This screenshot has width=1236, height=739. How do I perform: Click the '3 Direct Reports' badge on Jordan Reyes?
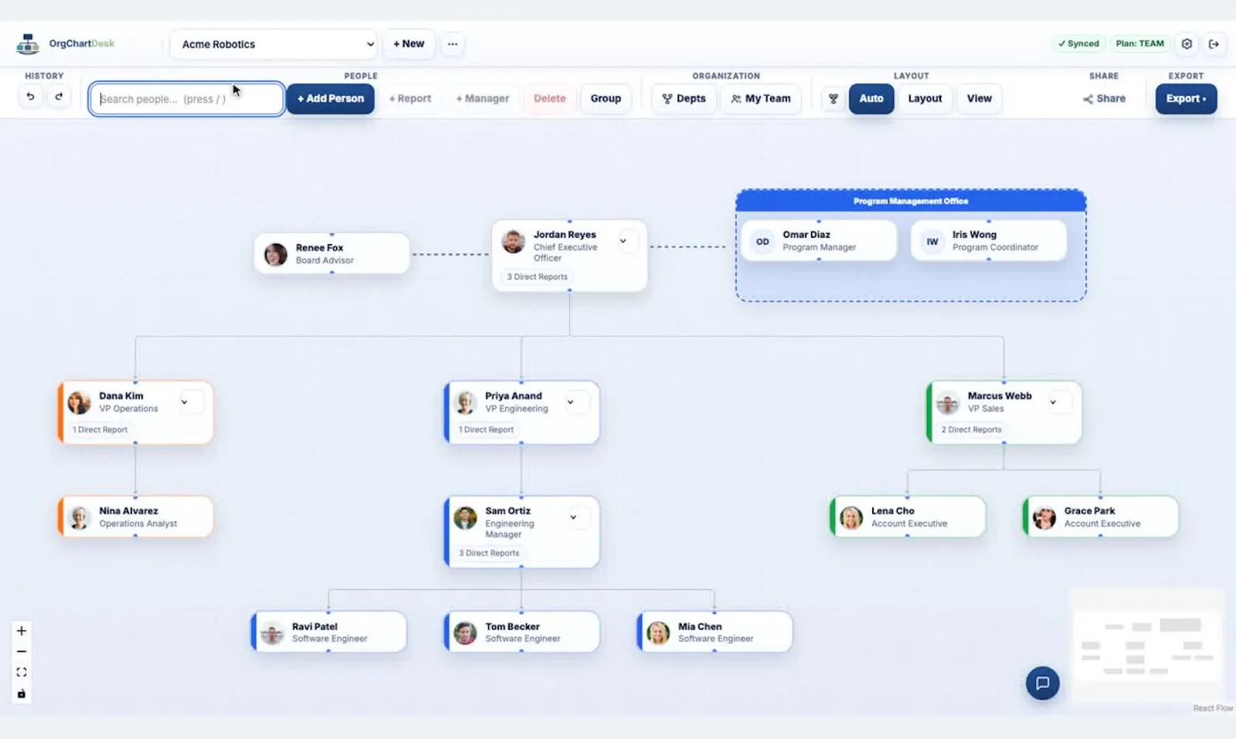pyautogui.click(x=537, y=276)
